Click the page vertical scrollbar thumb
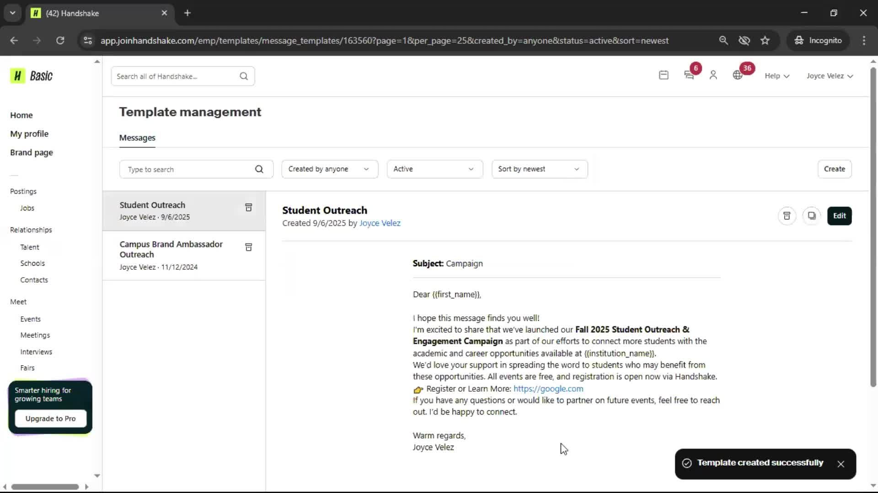The width and height of the screenshot is (878, 493). click(873, 227)
